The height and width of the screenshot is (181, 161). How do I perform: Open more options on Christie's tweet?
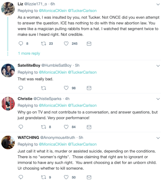[x=158, y=99]
